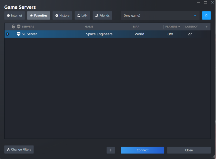Expand the Change Filters panel
Viewport: 216px width, 159px height.
click(x=19, y=150)
